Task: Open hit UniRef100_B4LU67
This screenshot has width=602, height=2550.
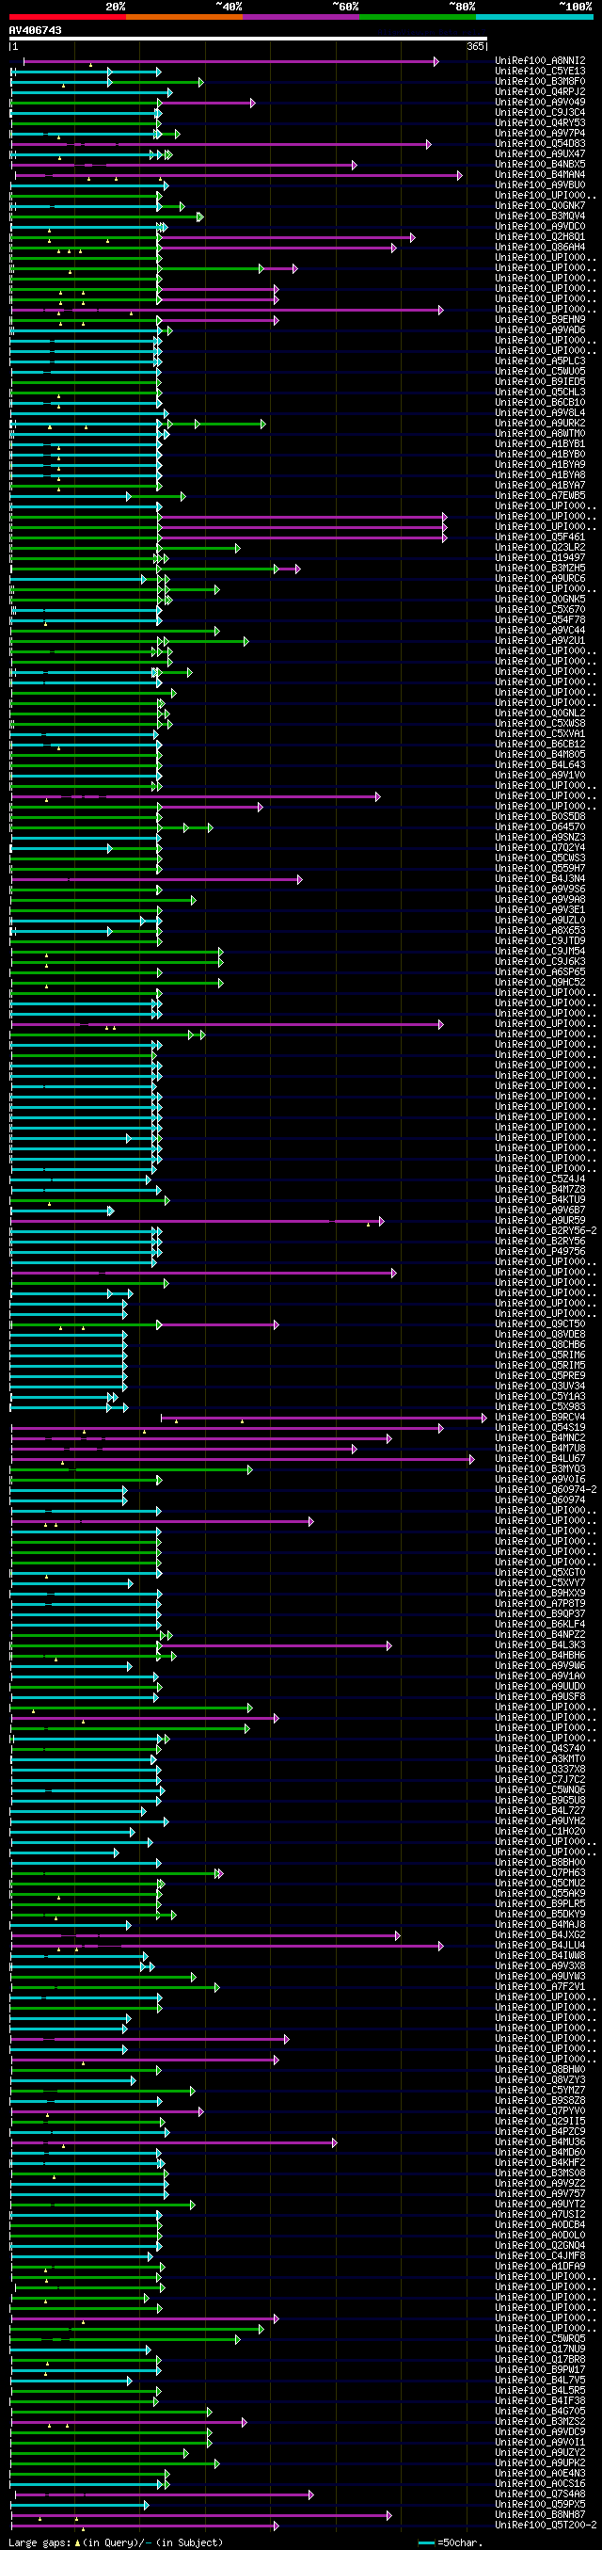Action: [x=540, y=1458]
